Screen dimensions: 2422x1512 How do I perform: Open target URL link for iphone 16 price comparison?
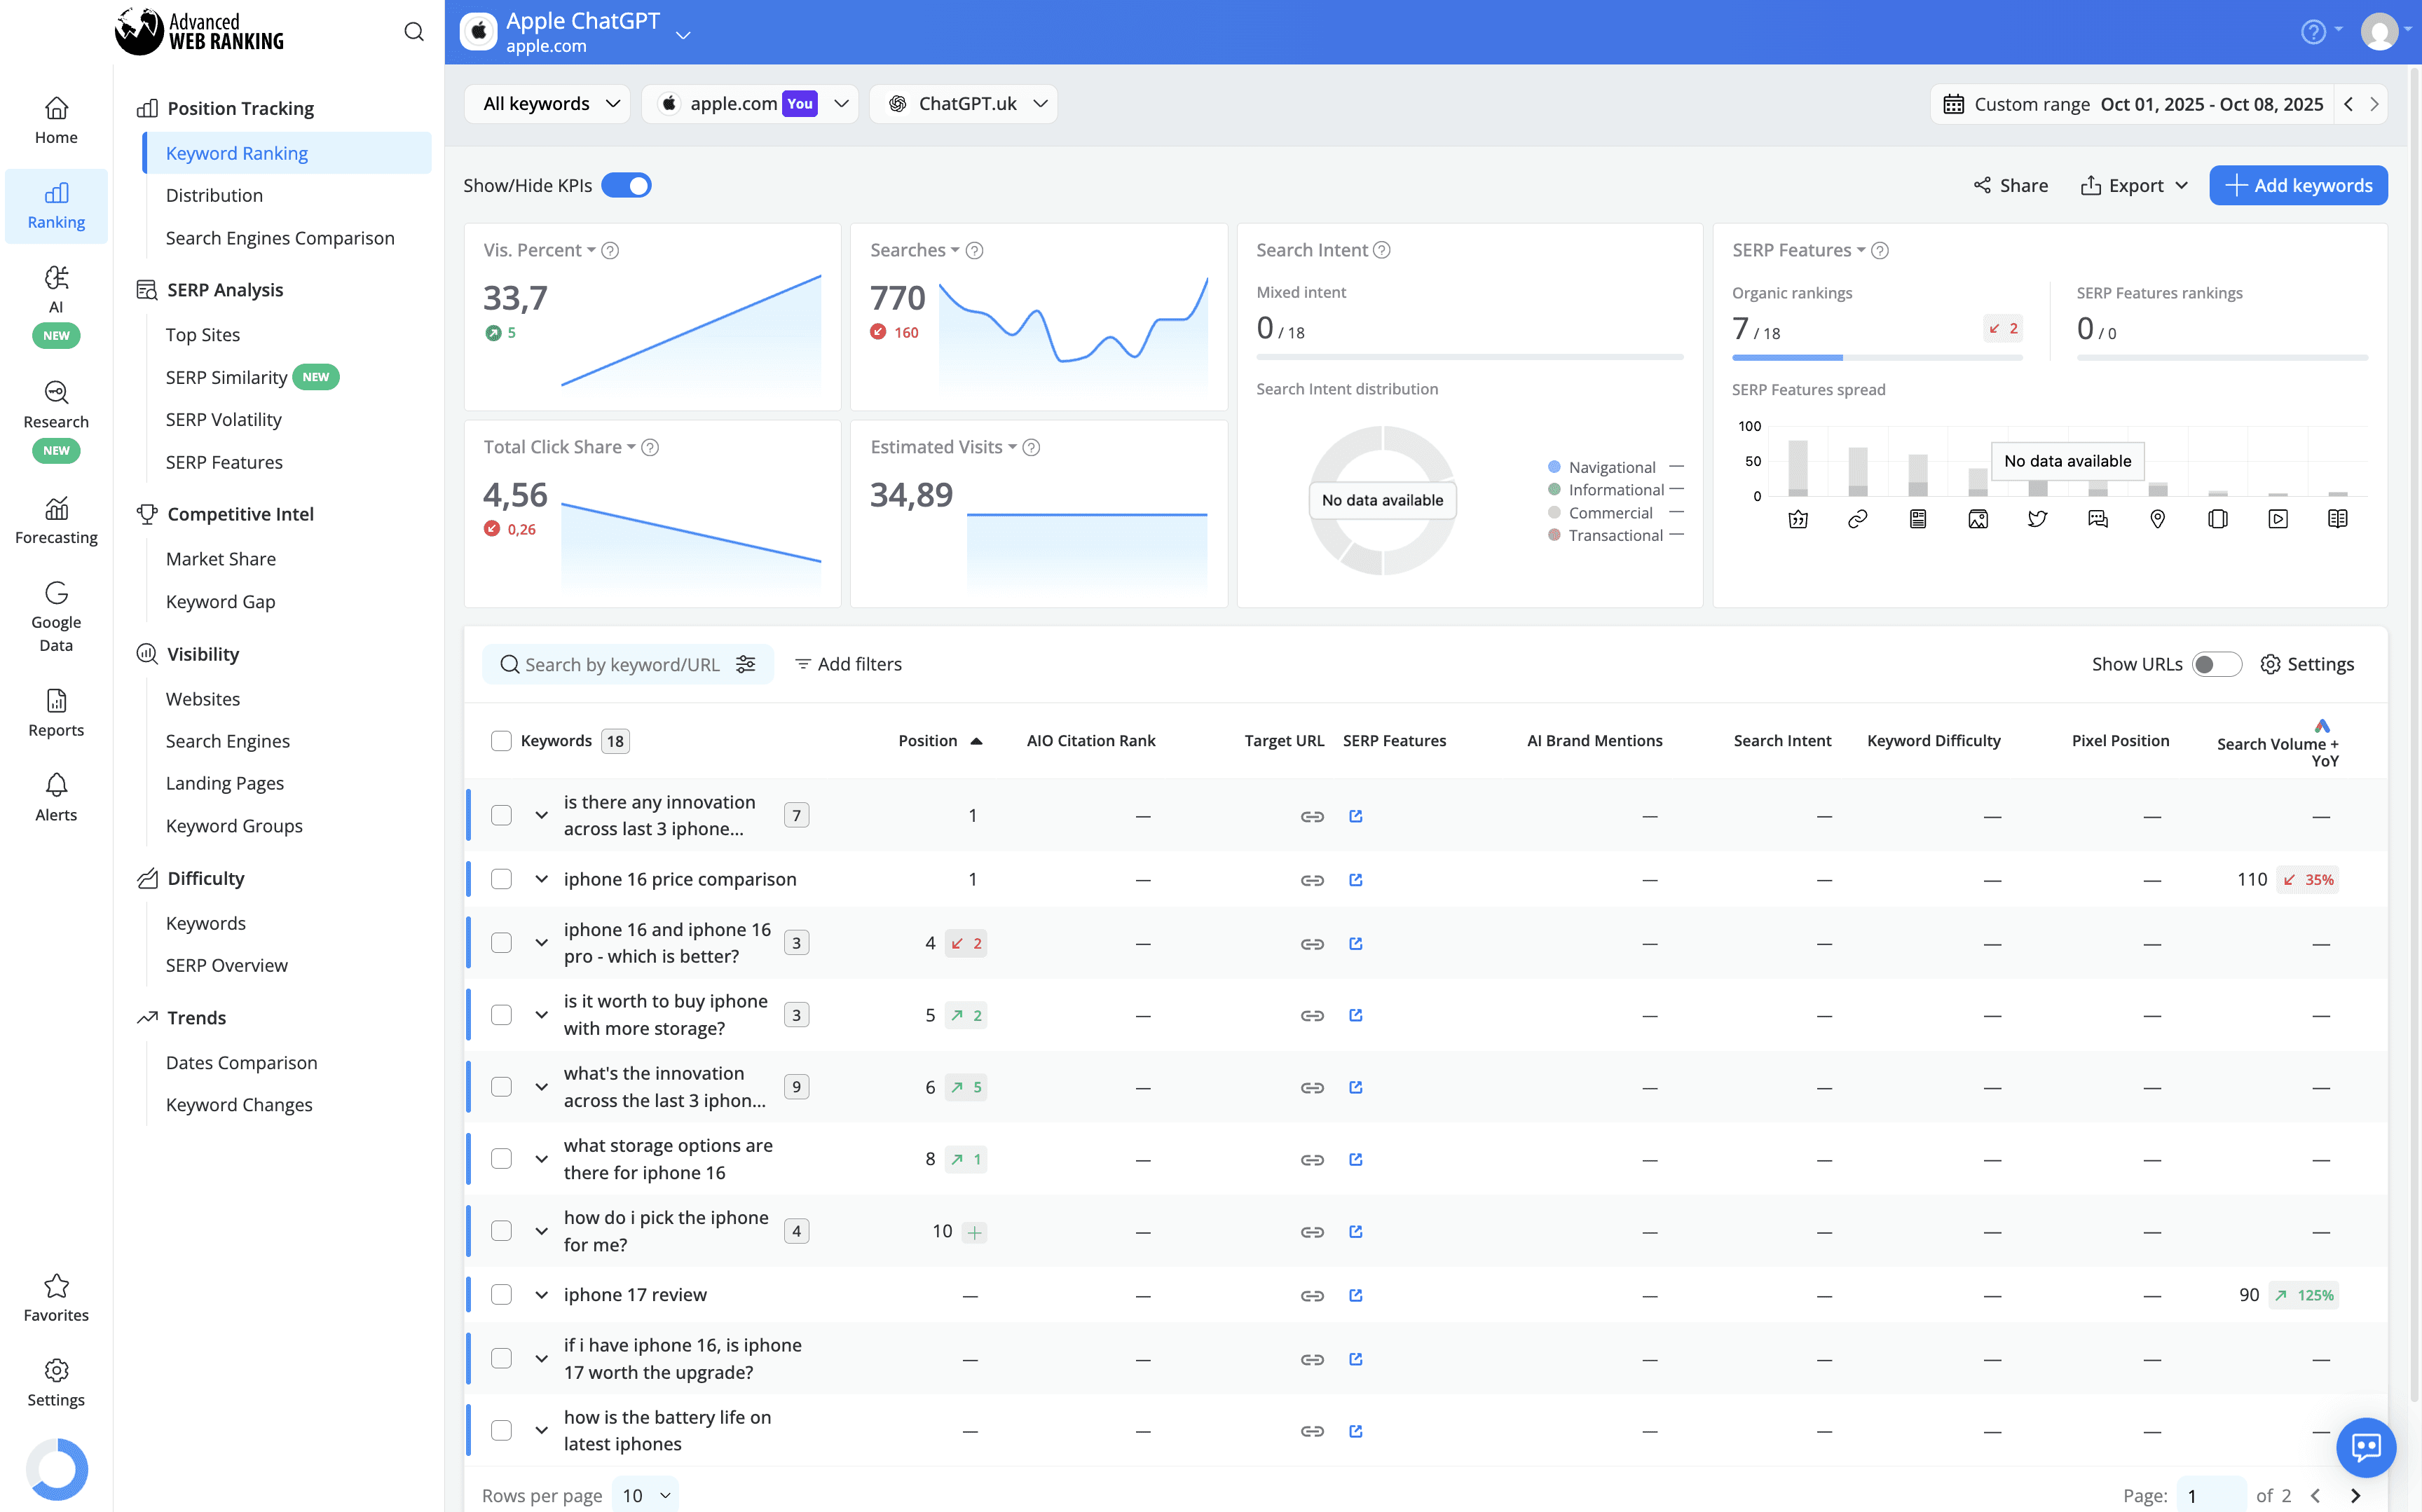click(1312, 880)
